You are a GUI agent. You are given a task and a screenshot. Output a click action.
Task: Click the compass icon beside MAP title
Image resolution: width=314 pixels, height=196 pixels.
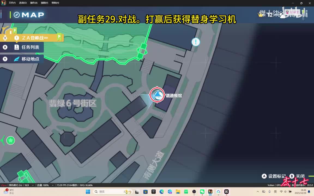(x=17, y=15)
